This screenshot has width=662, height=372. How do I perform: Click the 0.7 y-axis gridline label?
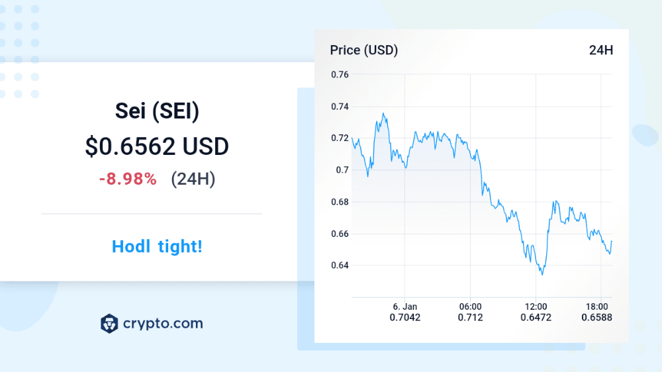click(342, 169)
